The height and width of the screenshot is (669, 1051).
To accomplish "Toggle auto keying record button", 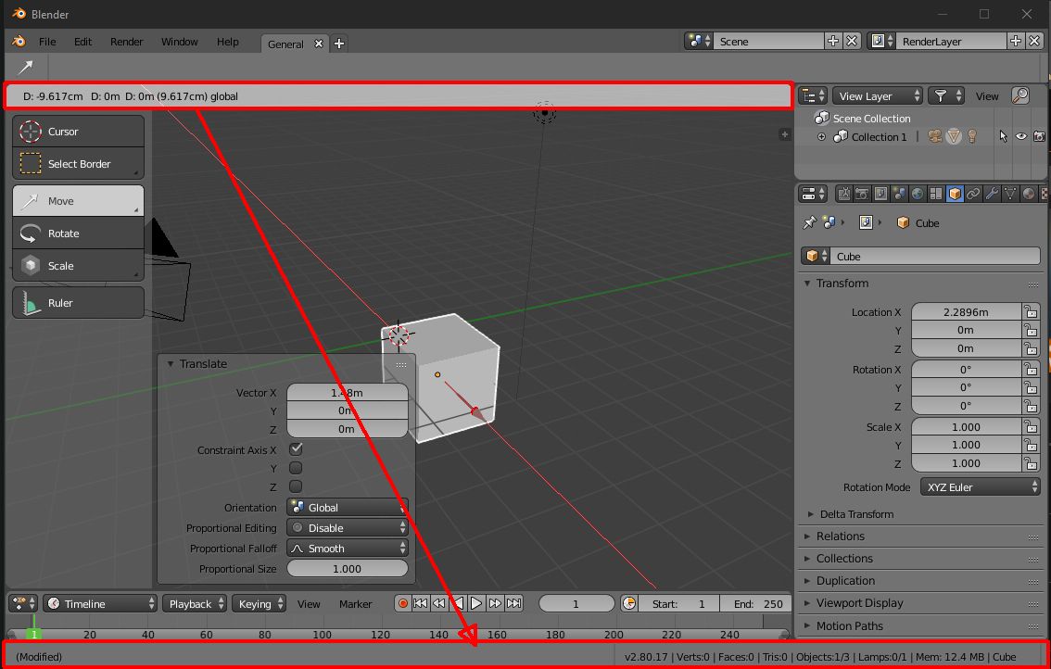I will pyautogui.click(x=403, y=603).
